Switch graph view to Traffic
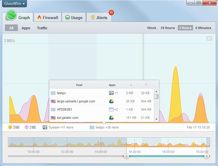Viewport: 218px width, 166px height. point(42,28)
